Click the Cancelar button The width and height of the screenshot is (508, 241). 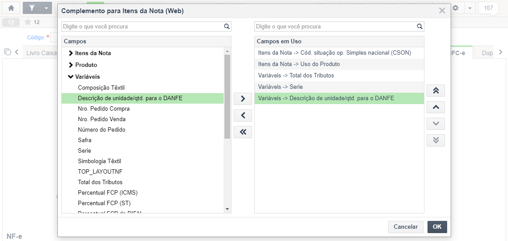click(x=406, y=227)
